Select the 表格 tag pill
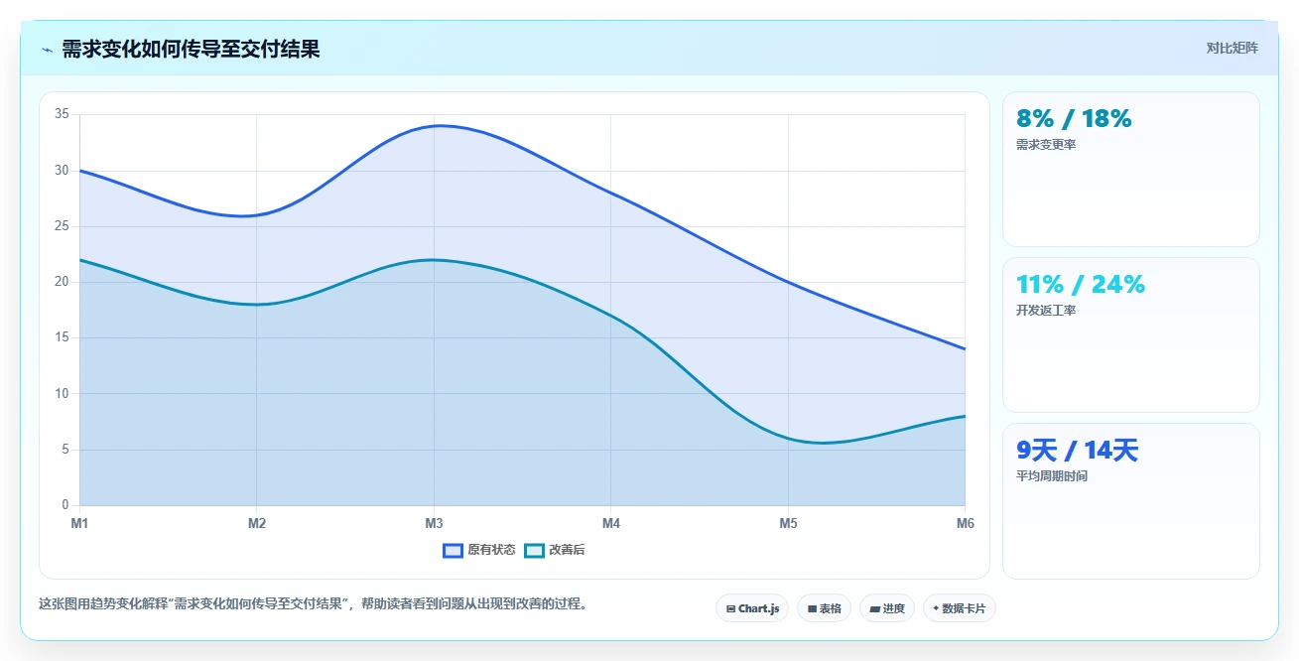This screenshot has height=661, width=1299. [824, 608]
